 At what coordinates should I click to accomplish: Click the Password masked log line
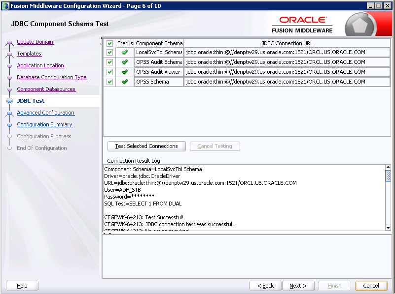(130, 197)
